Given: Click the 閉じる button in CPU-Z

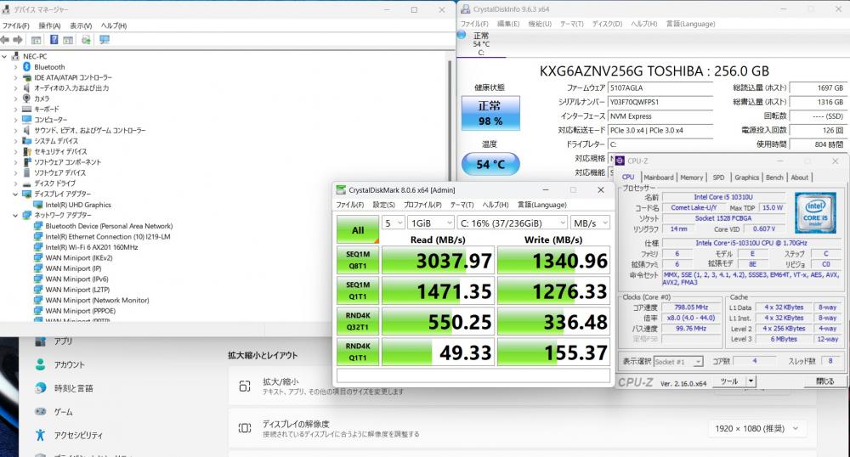Looking at the screenshot, I should 825,381.
